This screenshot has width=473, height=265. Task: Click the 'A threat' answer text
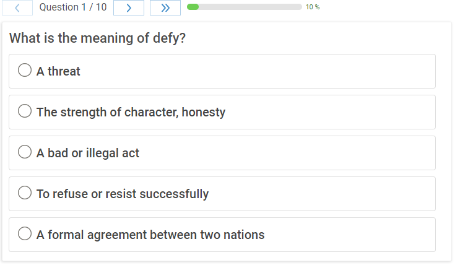pos(58,71)
